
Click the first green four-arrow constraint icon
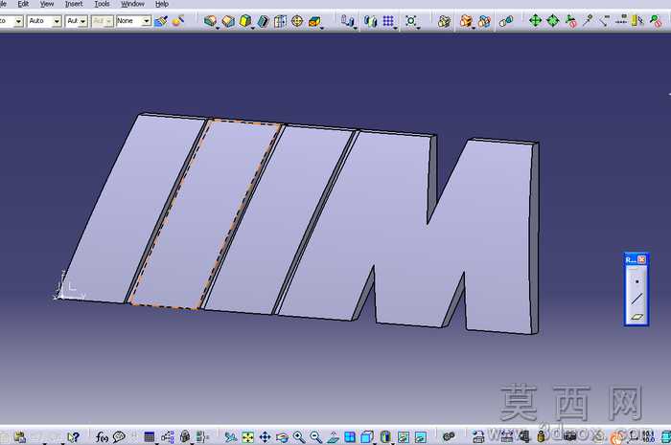coord(535,20)
